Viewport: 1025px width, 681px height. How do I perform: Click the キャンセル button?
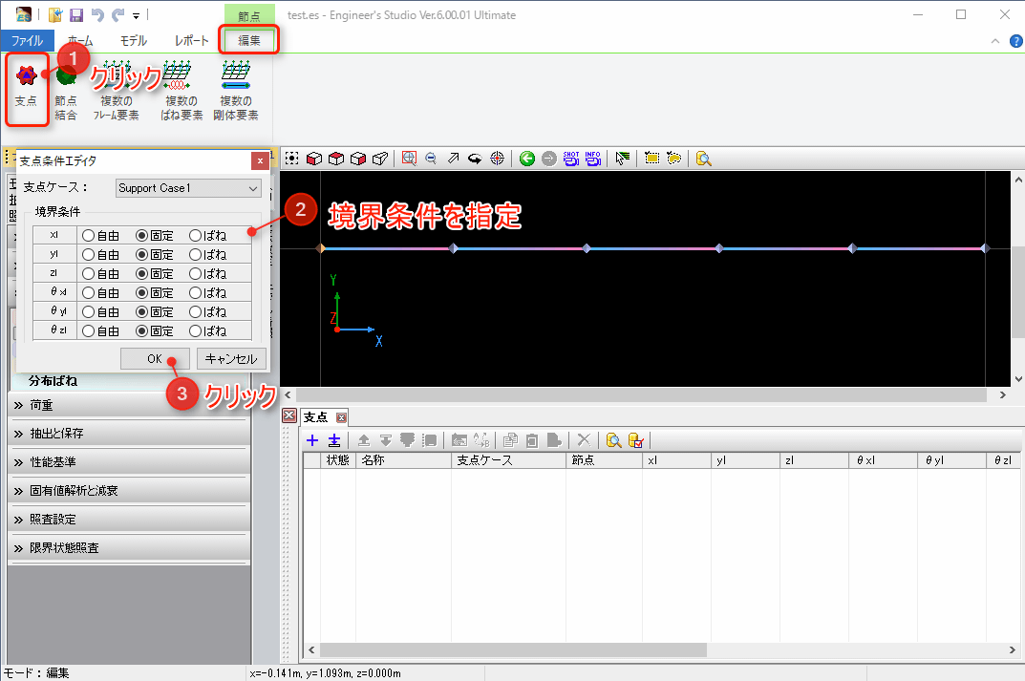click(231, 359)
